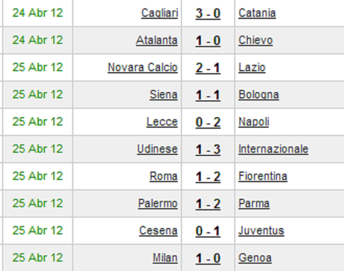Open the Bologna team link
The height and width of the screenshot is (271, 344).
point(259,95)
